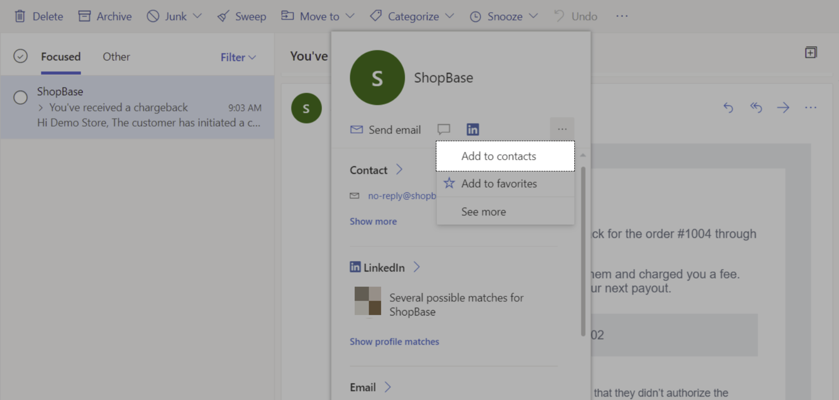This screenshot has height=400, width=839.
Task: Click LinkedIn matches thumbnail image
Action: tap(368, 301)
